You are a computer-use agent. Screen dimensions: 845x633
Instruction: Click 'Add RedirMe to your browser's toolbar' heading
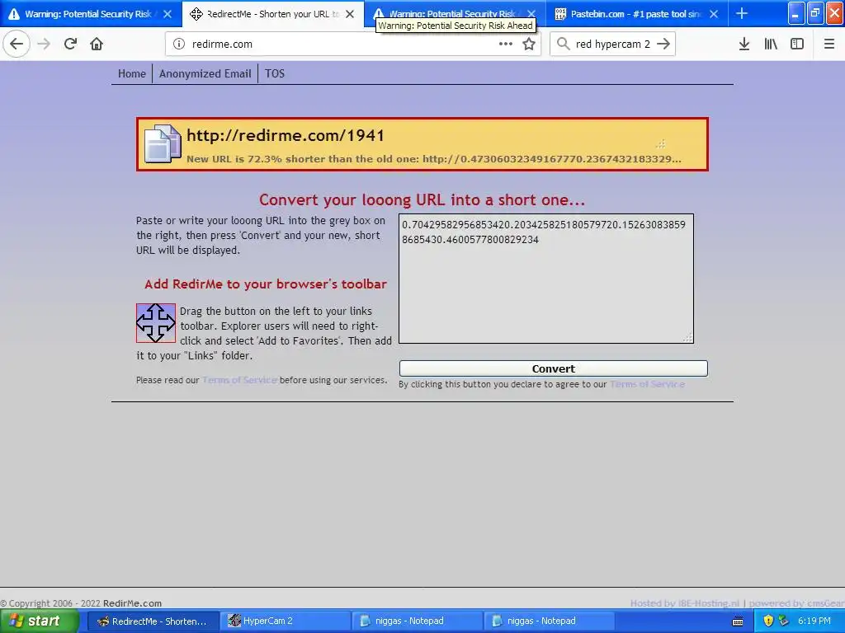(x=266, y=284)
